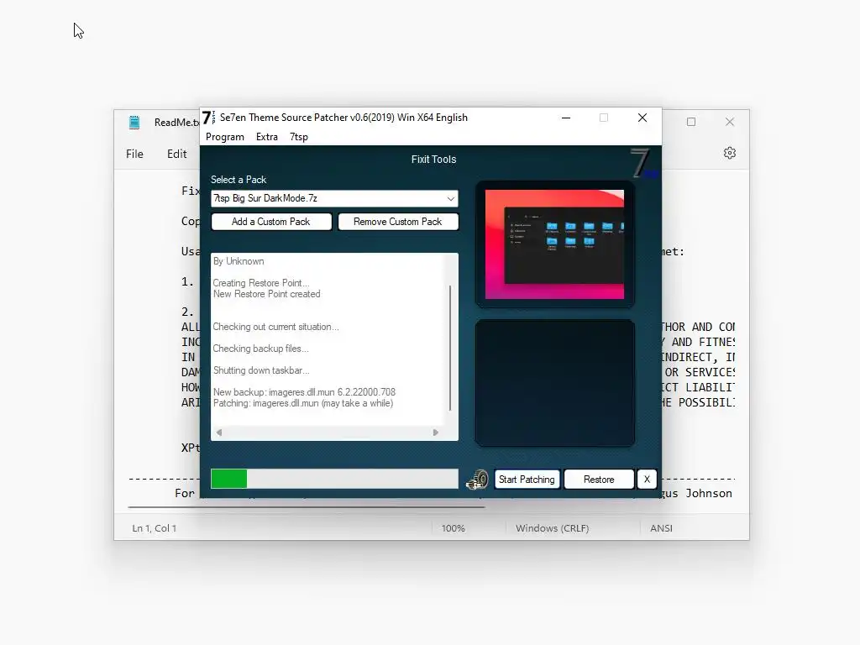Click 'Checking backup files...' log line

pyautogui.click(x=260, y=349)
